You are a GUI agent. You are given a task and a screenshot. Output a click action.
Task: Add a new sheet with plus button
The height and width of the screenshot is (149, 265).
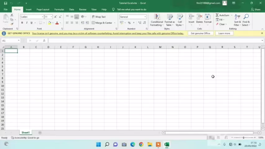click(40, 133)
